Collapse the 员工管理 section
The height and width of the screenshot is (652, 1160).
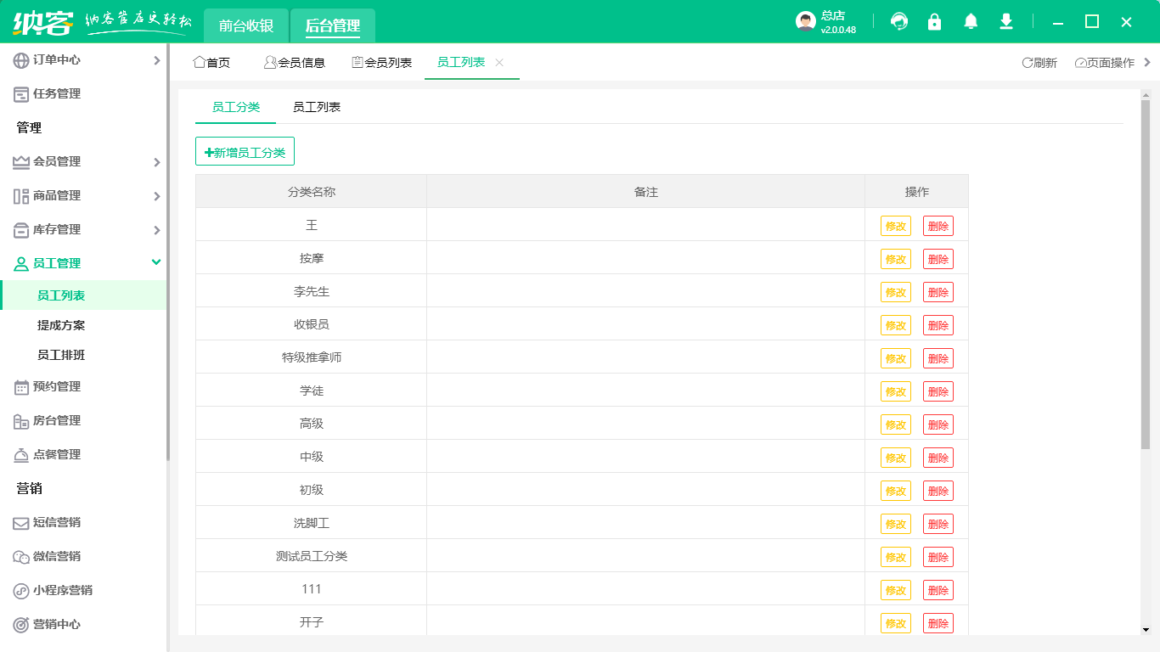(x=156, y=263)
